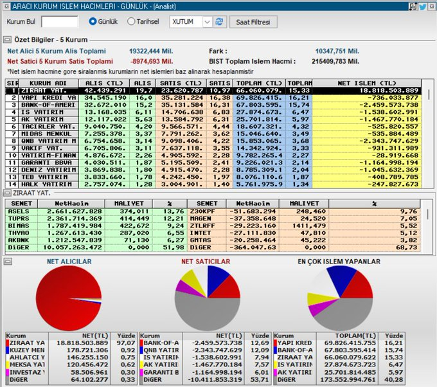Click the EN ÇOK ISLEM YAPANLAR pie chart
This screenshot has height=387, width=437.
[x=340, y=298]
